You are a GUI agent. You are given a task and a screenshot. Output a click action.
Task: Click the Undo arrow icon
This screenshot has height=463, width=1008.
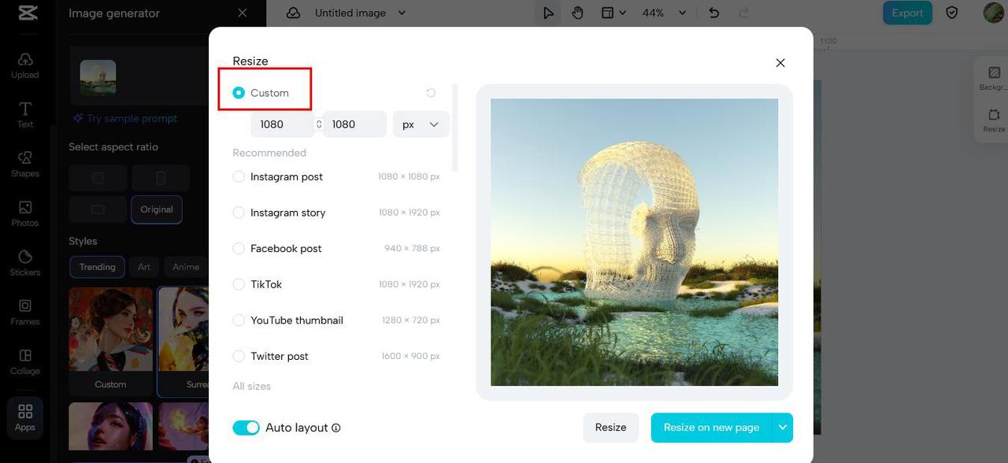713,13
